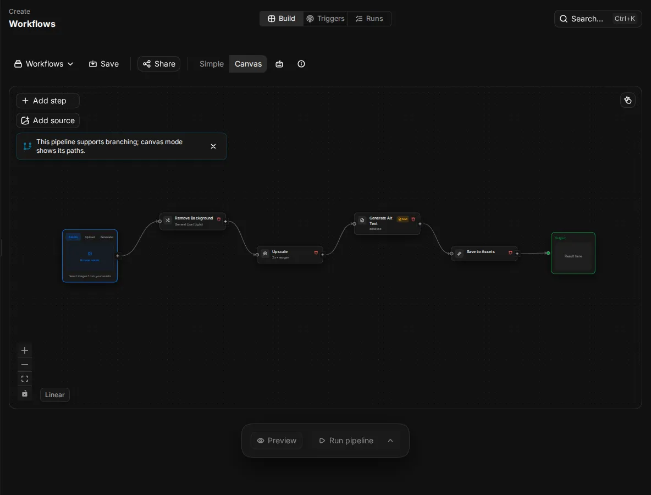Click the Share button
Image resolution: width=651 pixels, height=495 pixels.
(x=159, y=64)
